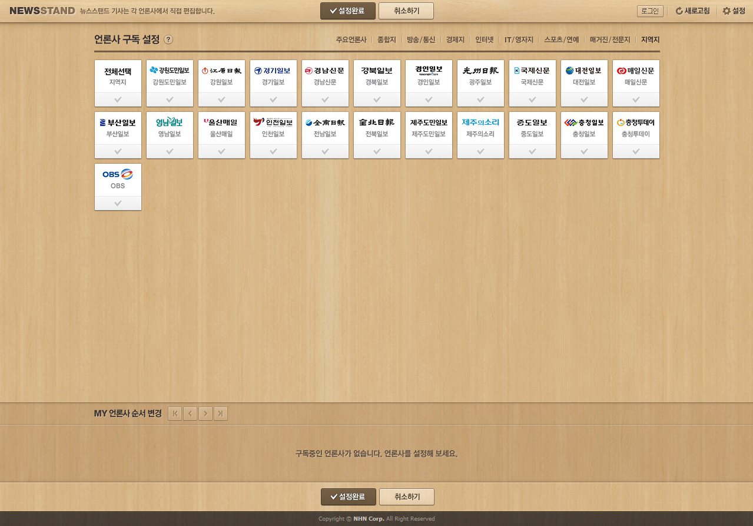Select the 대전일보 logo
Screen dimensions: 753x526
(x=584, y=71)
